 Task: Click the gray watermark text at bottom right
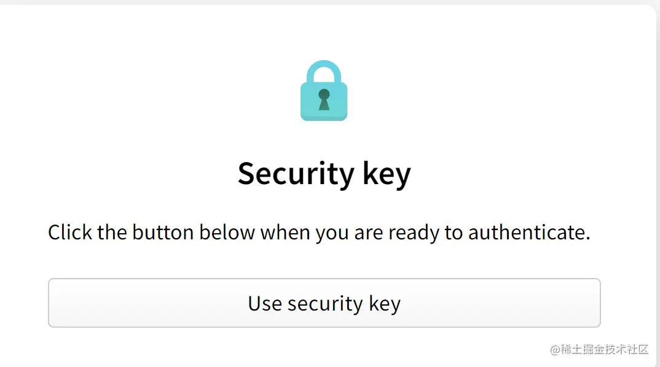coord(599,350)
